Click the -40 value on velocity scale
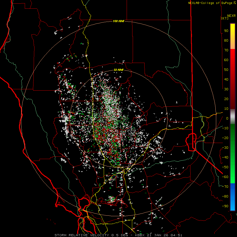This screenshot has width=237, height=237. click(225, 157)
